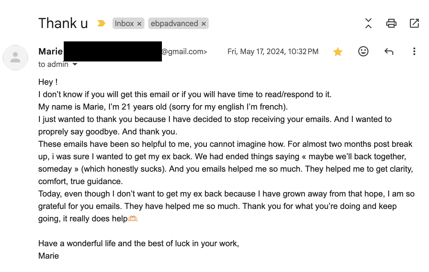Click the 'Thank u' subject heading
This screenshot has width=429, height=272.
point(63,23)
